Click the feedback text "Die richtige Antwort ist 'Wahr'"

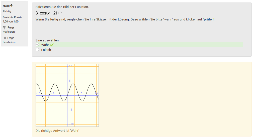click(57, 131)
